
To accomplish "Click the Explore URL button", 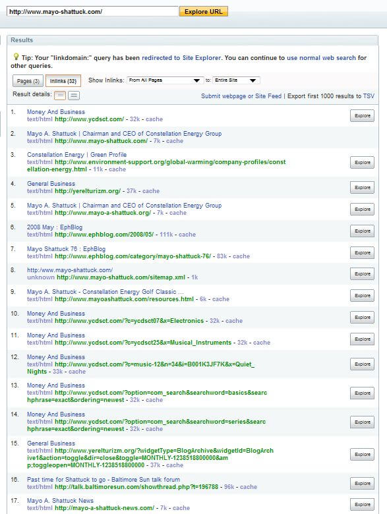I will pos(203,11).
